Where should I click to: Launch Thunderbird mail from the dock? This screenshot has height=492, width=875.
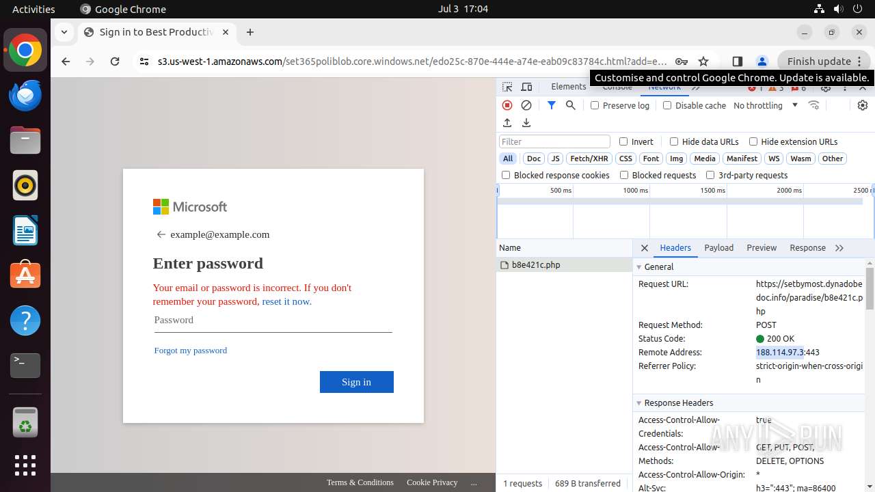pyautogui.click(x=25, y=96)
